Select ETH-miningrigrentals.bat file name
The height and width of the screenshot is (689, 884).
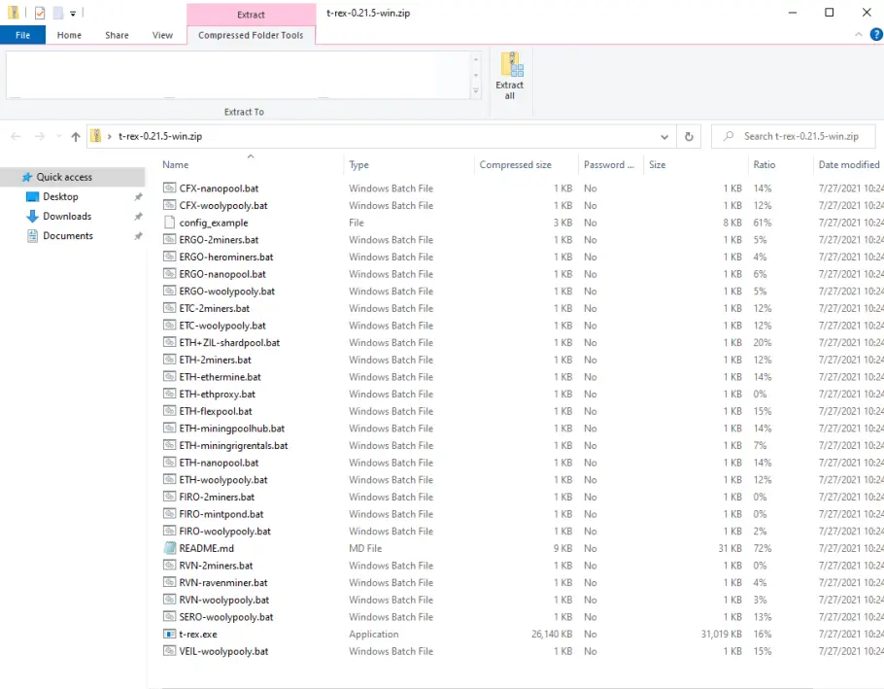[233, 445]
